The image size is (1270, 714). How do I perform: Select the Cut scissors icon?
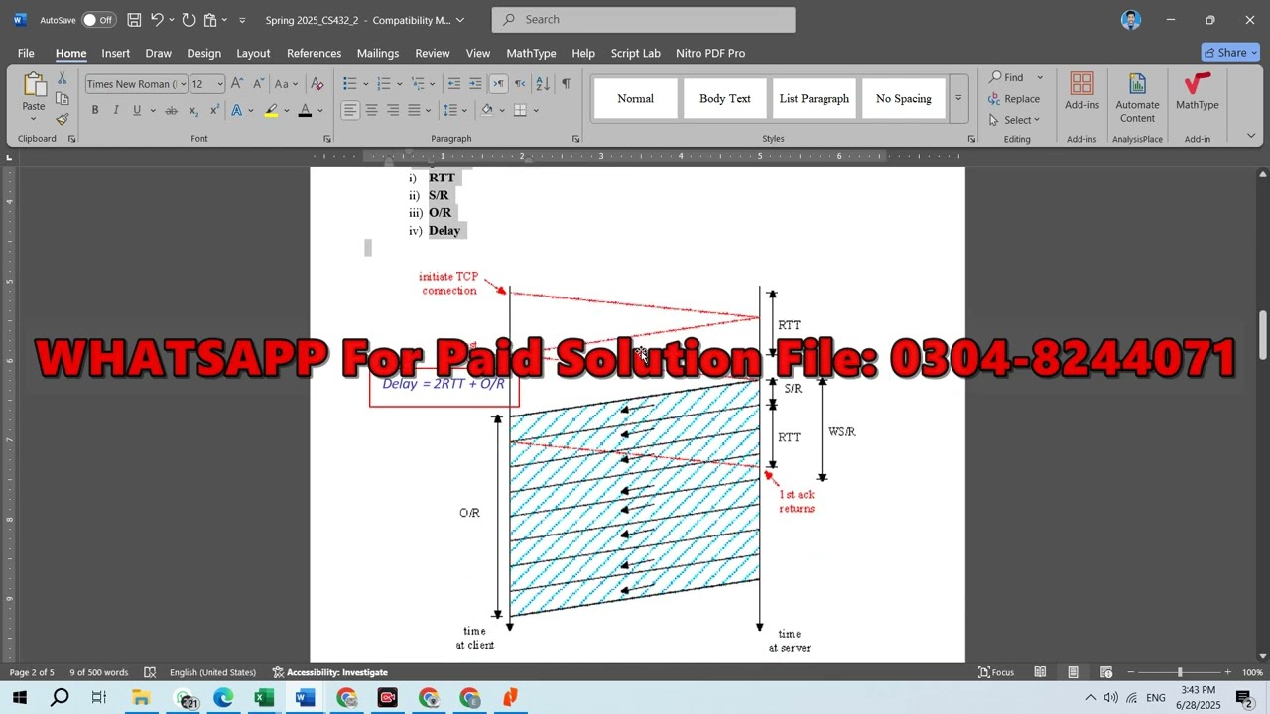click(x=62, y=78)
